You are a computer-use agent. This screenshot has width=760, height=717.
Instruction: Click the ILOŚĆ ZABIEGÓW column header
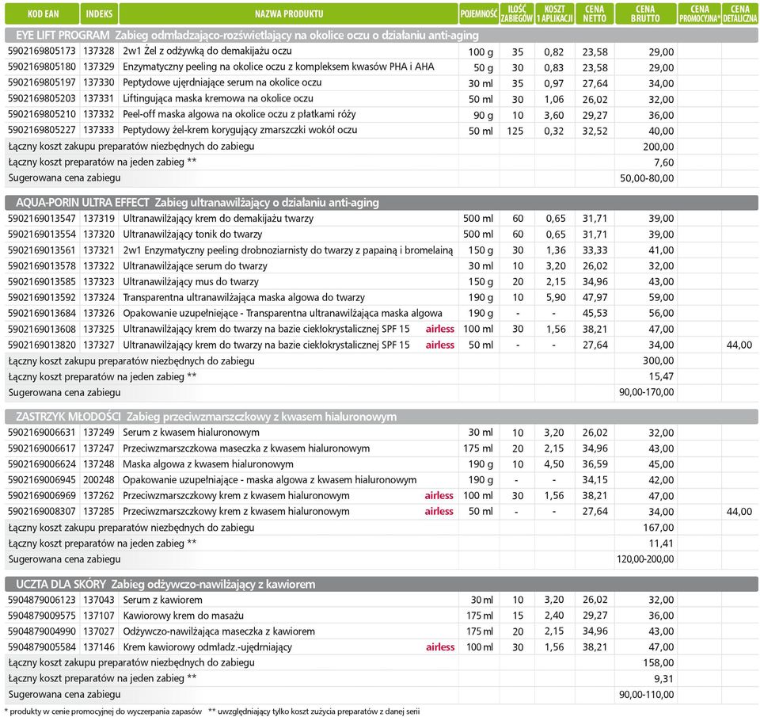tap(517, 13)
